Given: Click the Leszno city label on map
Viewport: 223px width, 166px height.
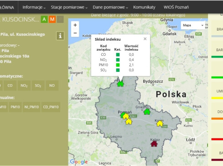Looking at the screenshot, I should point(116,137).
